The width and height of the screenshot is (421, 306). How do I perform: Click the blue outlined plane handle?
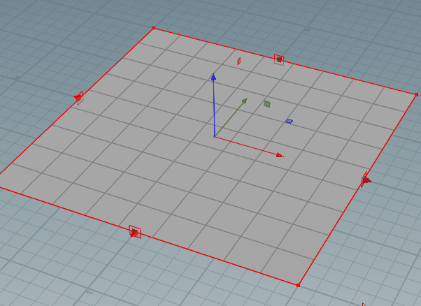point(289,122)
